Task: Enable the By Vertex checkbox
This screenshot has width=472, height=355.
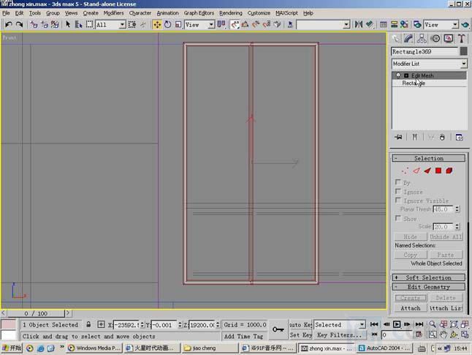Action: click(x=398, y=182)
